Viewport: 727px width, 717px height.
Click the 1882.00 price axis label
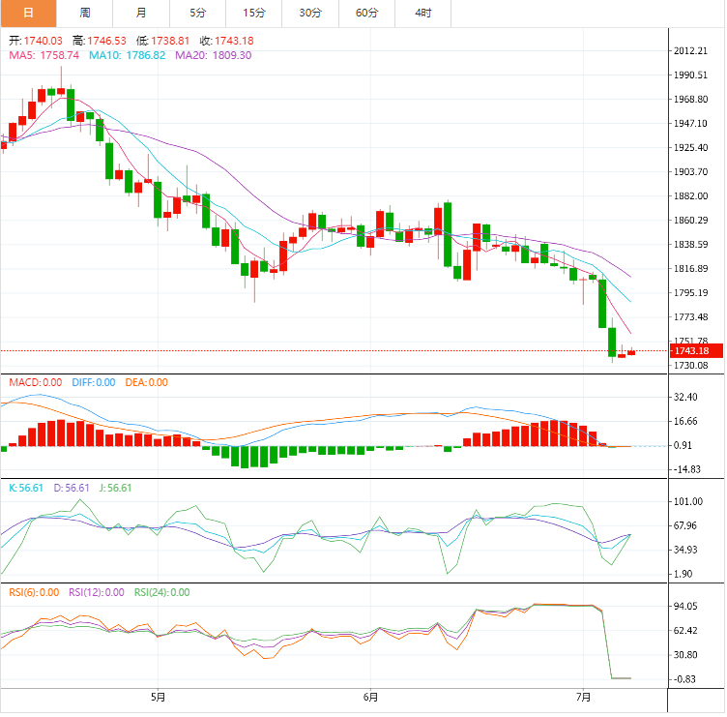(690, 195)
